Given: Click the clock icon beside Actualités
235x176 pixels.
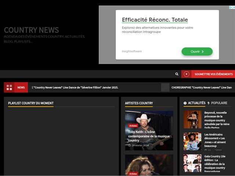Looking at the screenshot, I should [x=185, y=103].
